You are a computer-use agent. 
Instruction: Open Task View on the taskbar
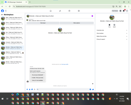pos(7,99)
